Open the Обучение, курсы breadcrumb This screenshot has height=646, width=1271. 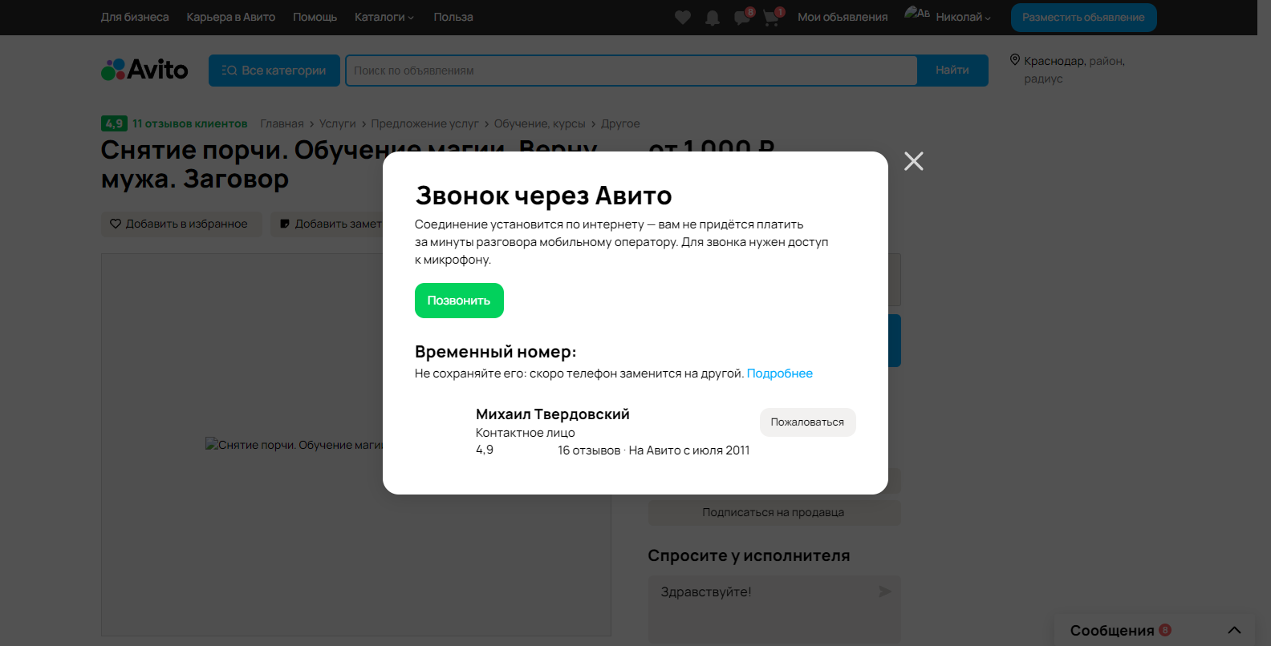point(540,123)
